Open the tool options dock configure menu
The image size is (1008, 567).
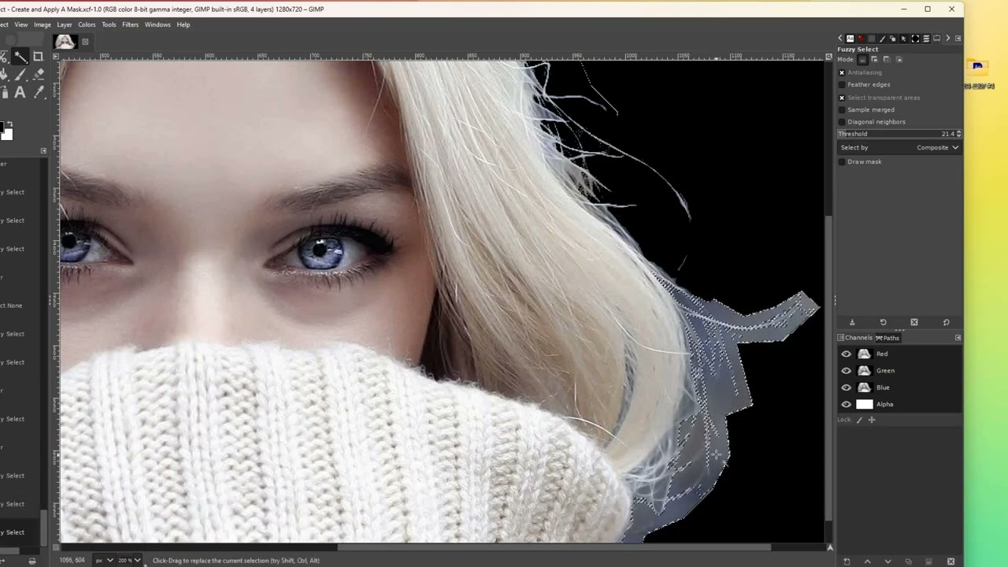point(958,39)
